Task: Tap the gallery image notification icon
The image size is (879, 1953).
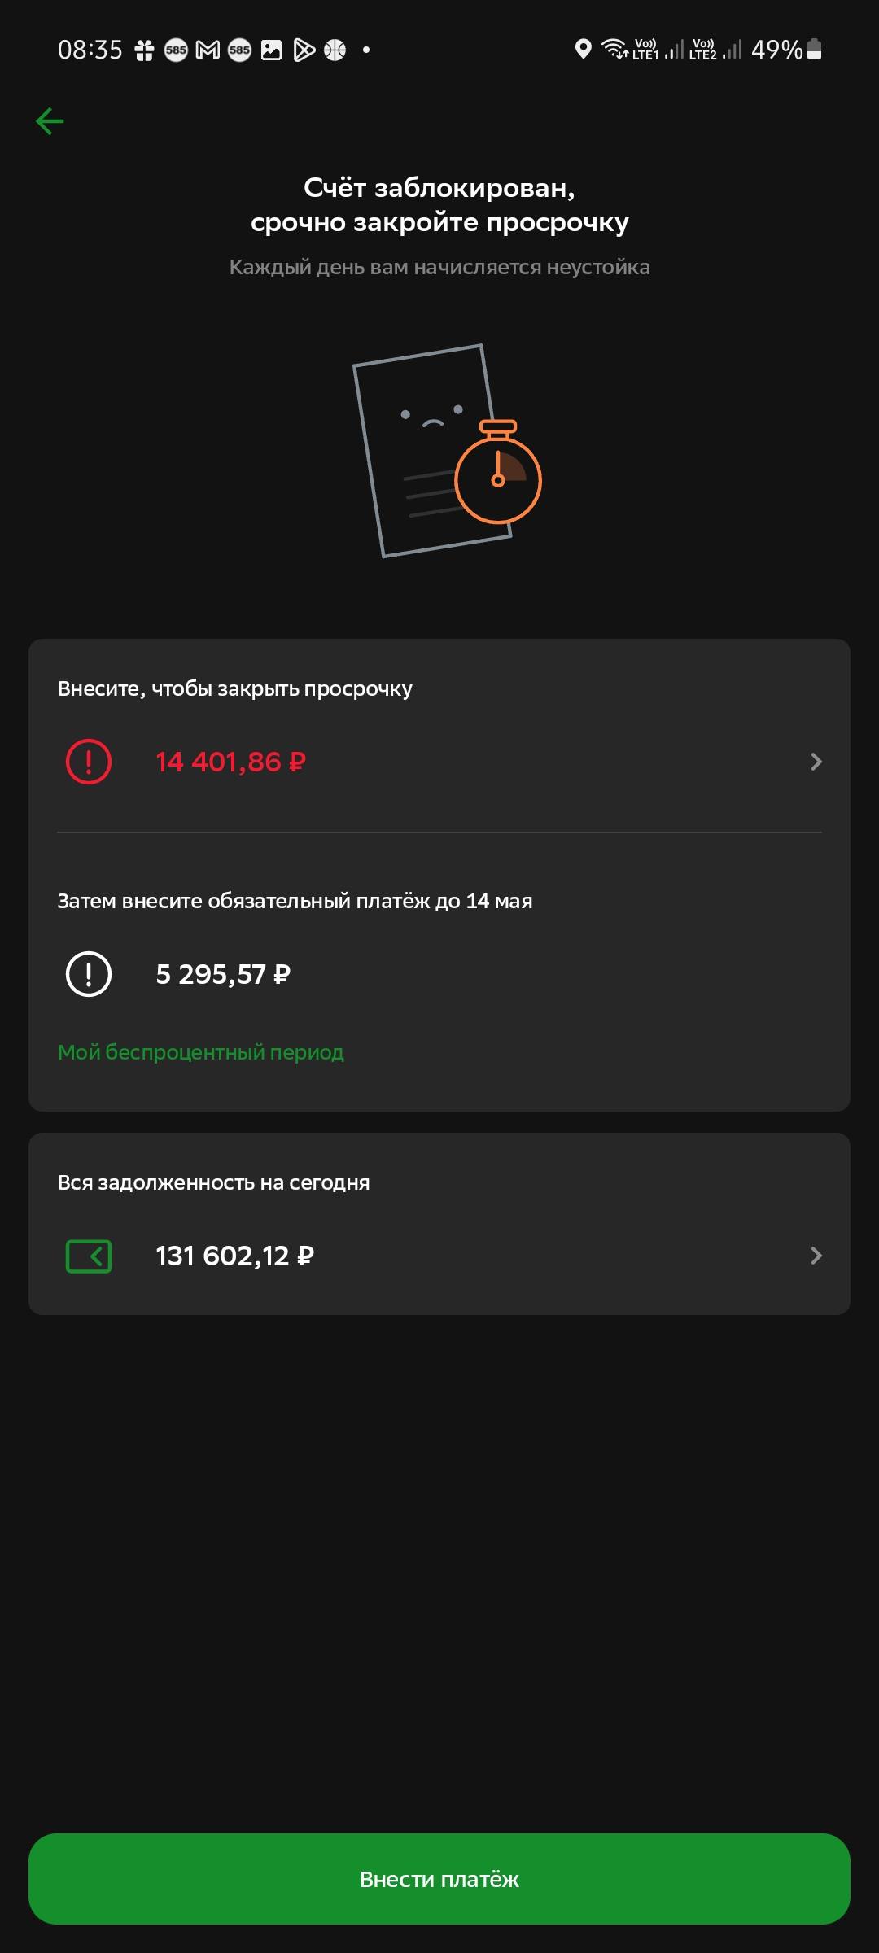Action: click(x=271, y=50)
